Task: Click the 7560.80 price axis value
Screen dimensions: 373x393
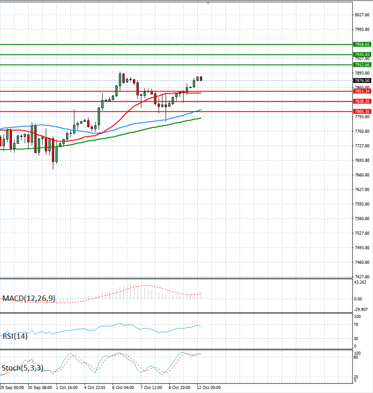Action: tap(362, 218)
